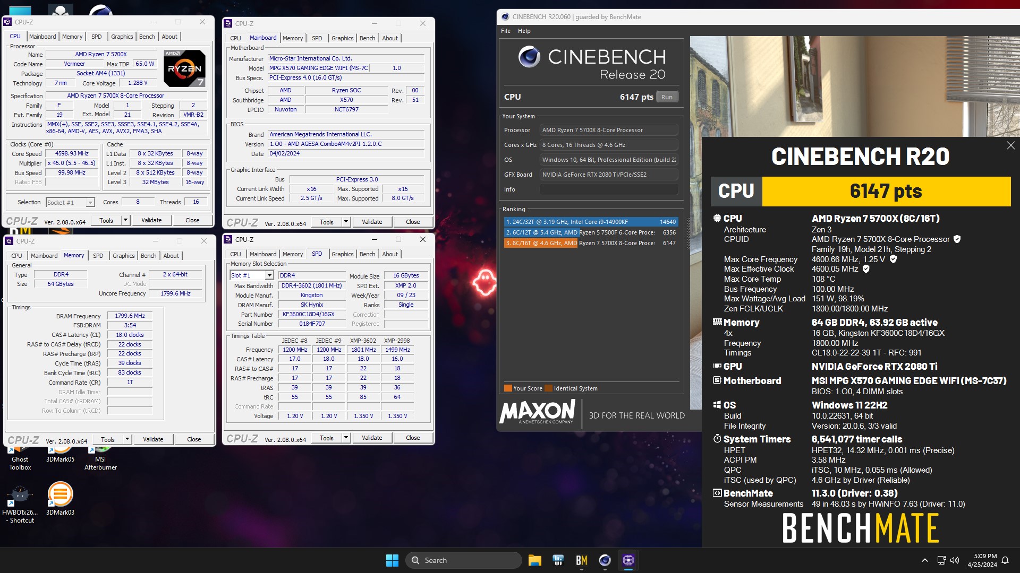
Task: Open the volume control in system tray
Action: (x=955, y=560)
